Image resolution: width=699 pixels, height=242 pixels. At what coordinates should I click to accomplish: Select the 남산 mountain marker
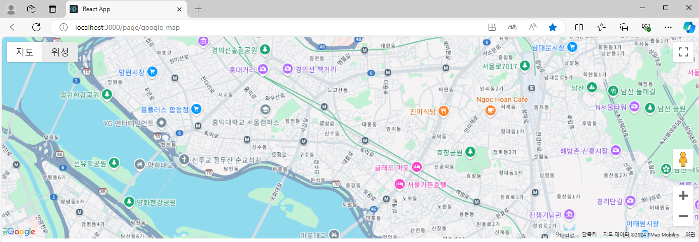tap(593, 88)
